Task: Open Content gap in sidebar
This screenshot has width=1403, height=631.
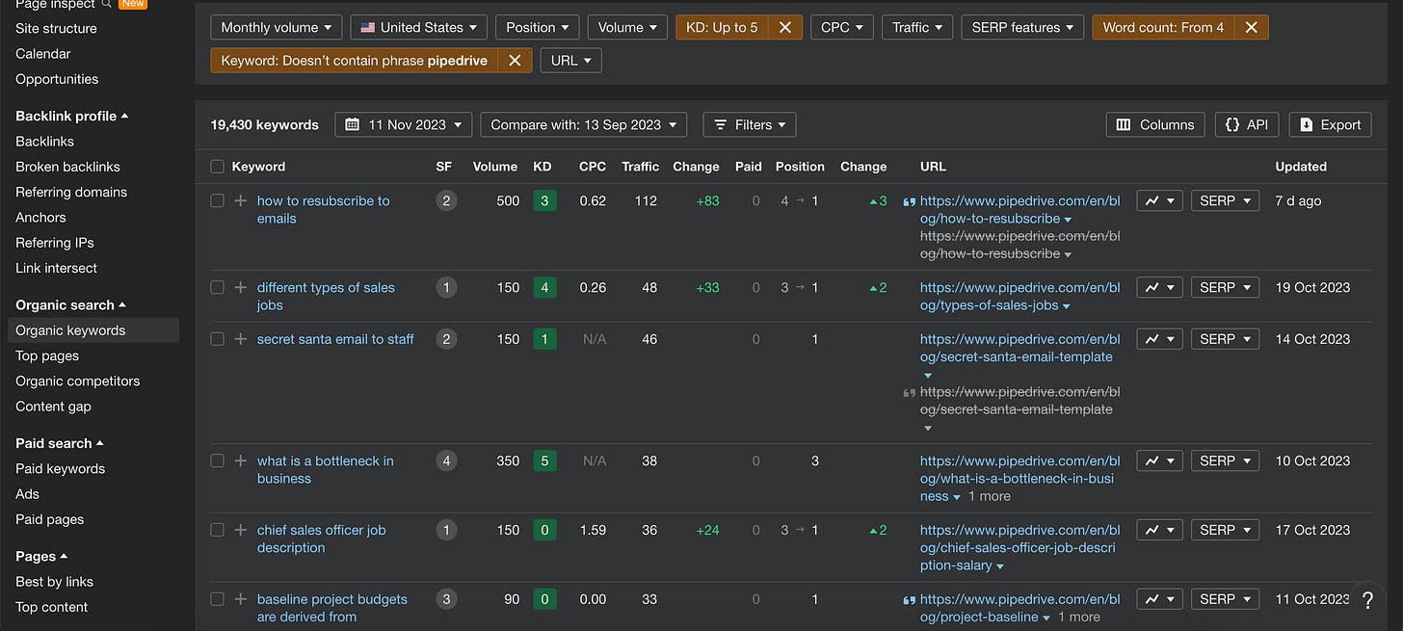Action: (53, 407)
